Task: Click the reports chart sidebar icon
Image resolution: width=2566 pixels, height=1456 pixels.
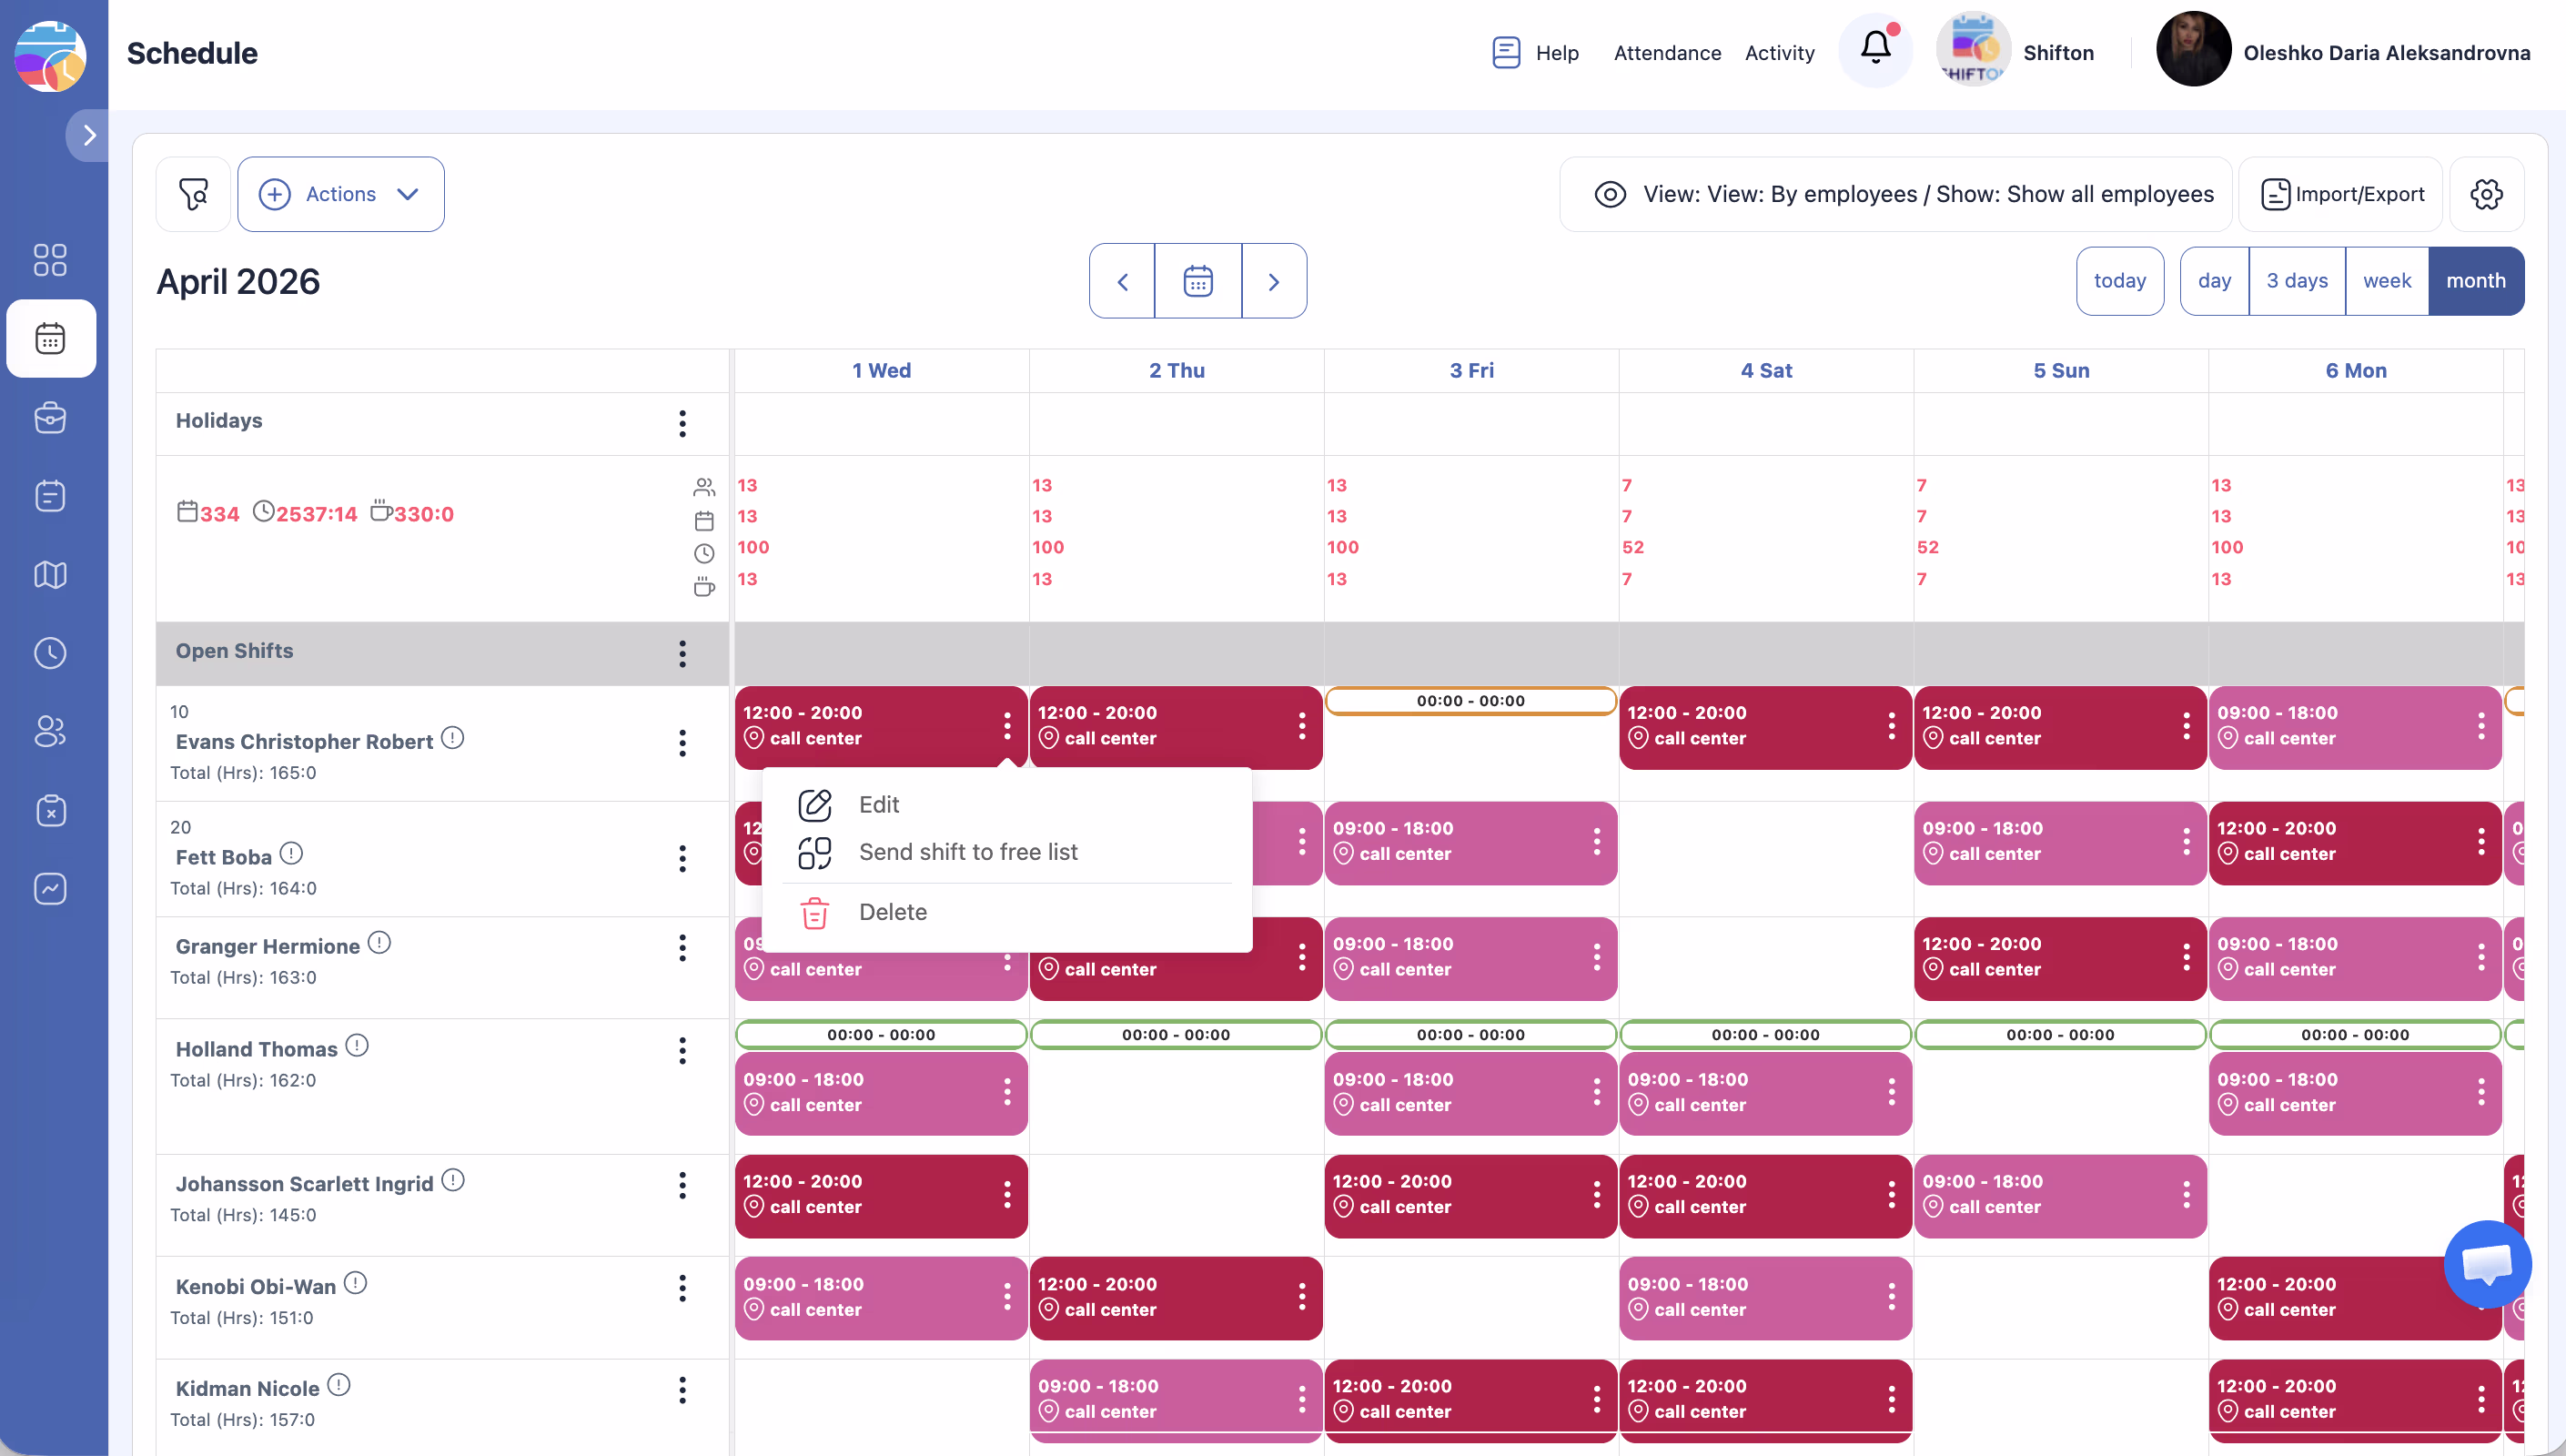Action: click(x=50, y=889)
